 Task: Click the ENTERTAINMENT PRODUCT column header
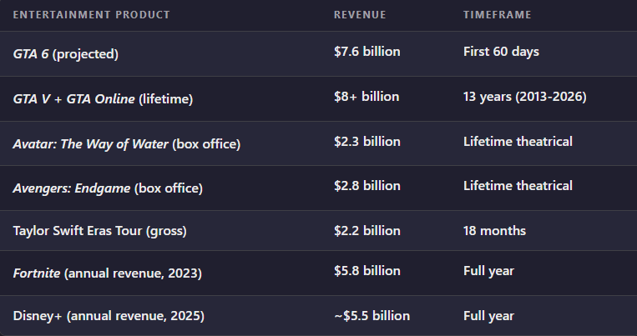click(91, 15)
